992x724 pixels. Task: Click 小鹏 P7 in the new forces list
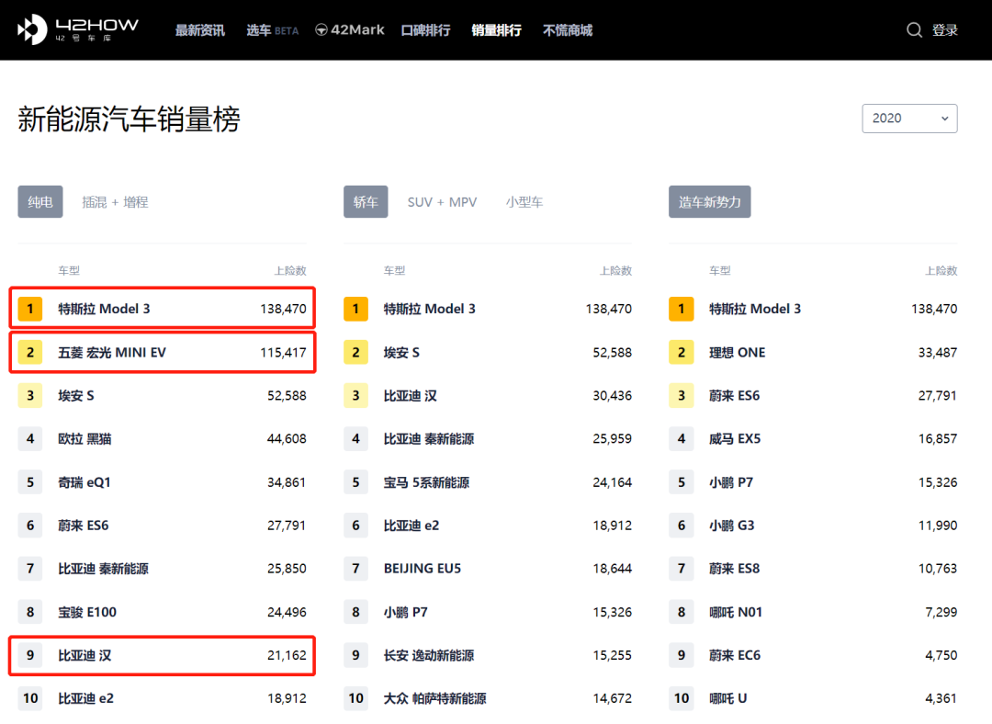point(731,482)
